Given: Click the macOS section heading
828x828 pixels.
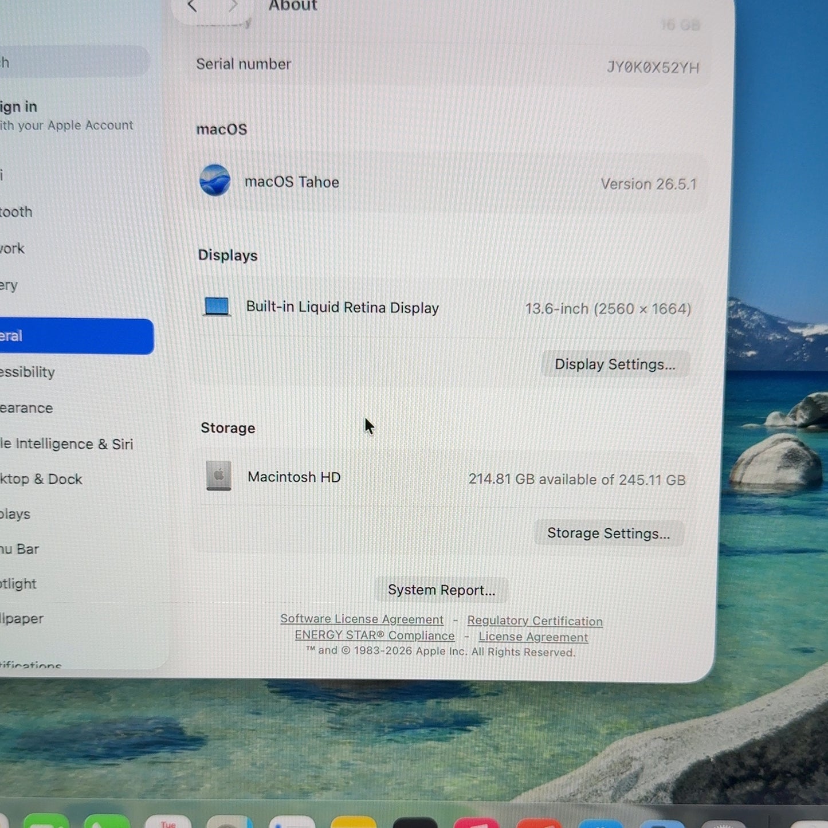Looking at the screenshot, I should (222, 130).
